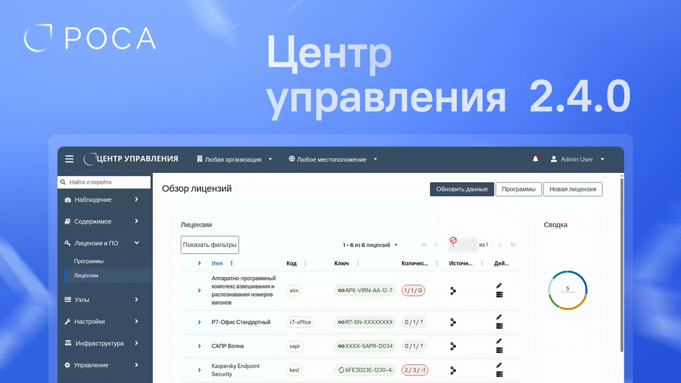Click the Узлы server icon

point(68,300)
